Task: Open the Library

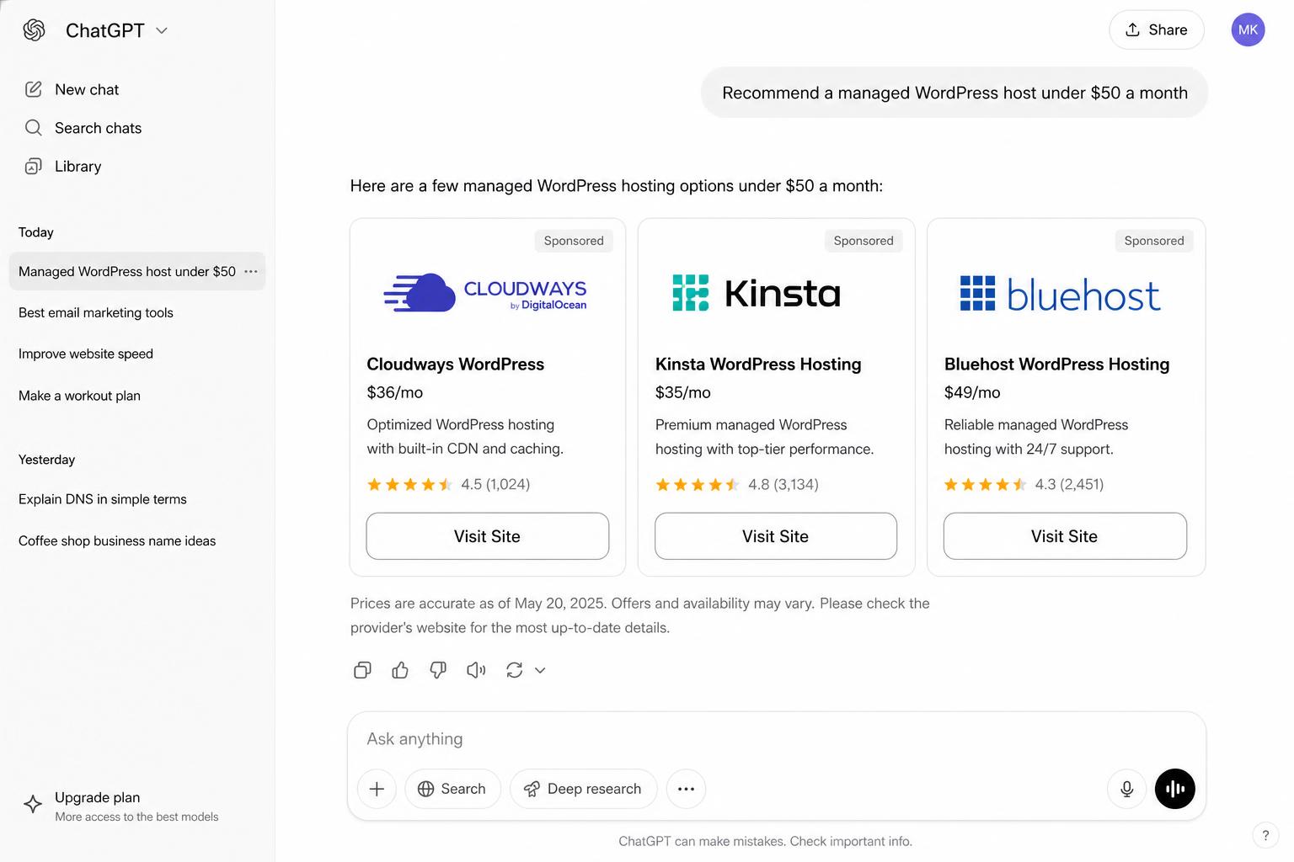Action: click(63, 167)
